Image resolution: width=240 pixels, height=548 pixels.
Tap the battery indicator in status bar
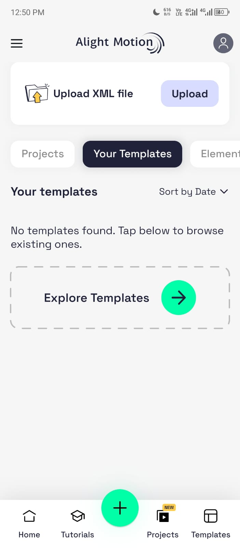tap(222, 12)
